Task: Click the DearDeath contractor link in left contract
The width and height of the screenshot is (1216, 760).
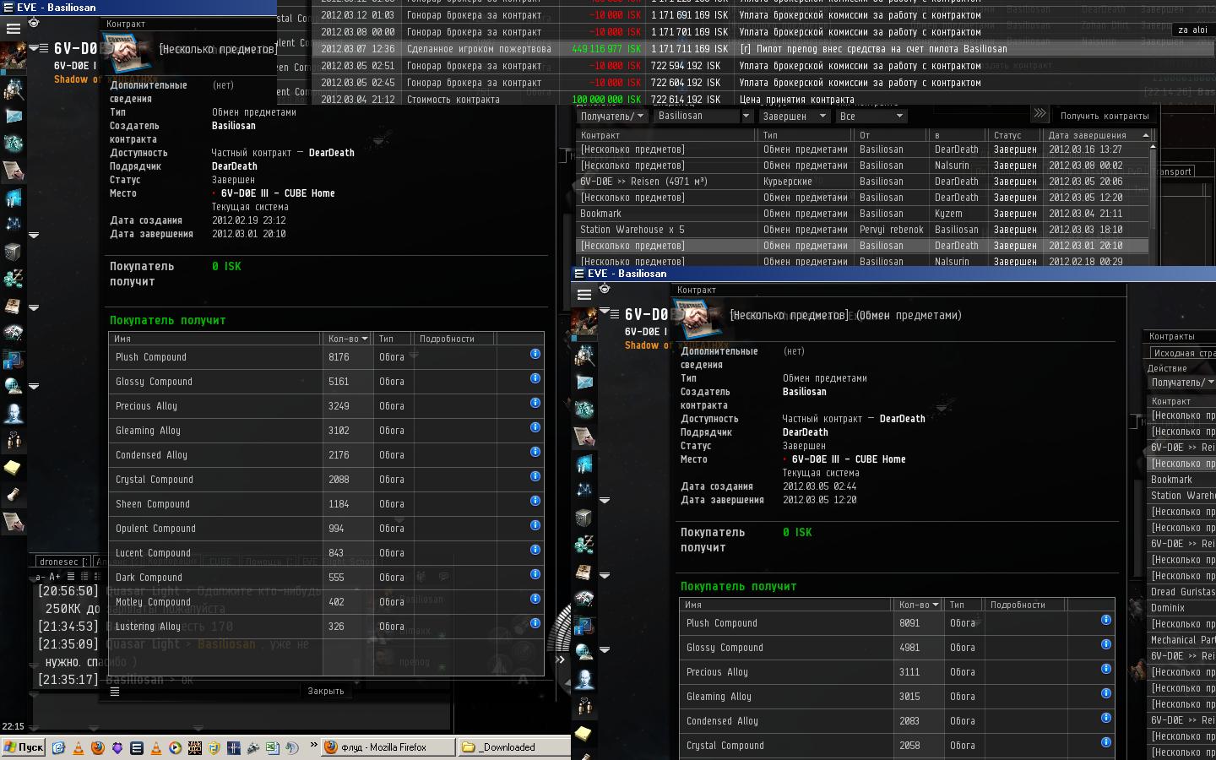Action: (x=234, y=166)
